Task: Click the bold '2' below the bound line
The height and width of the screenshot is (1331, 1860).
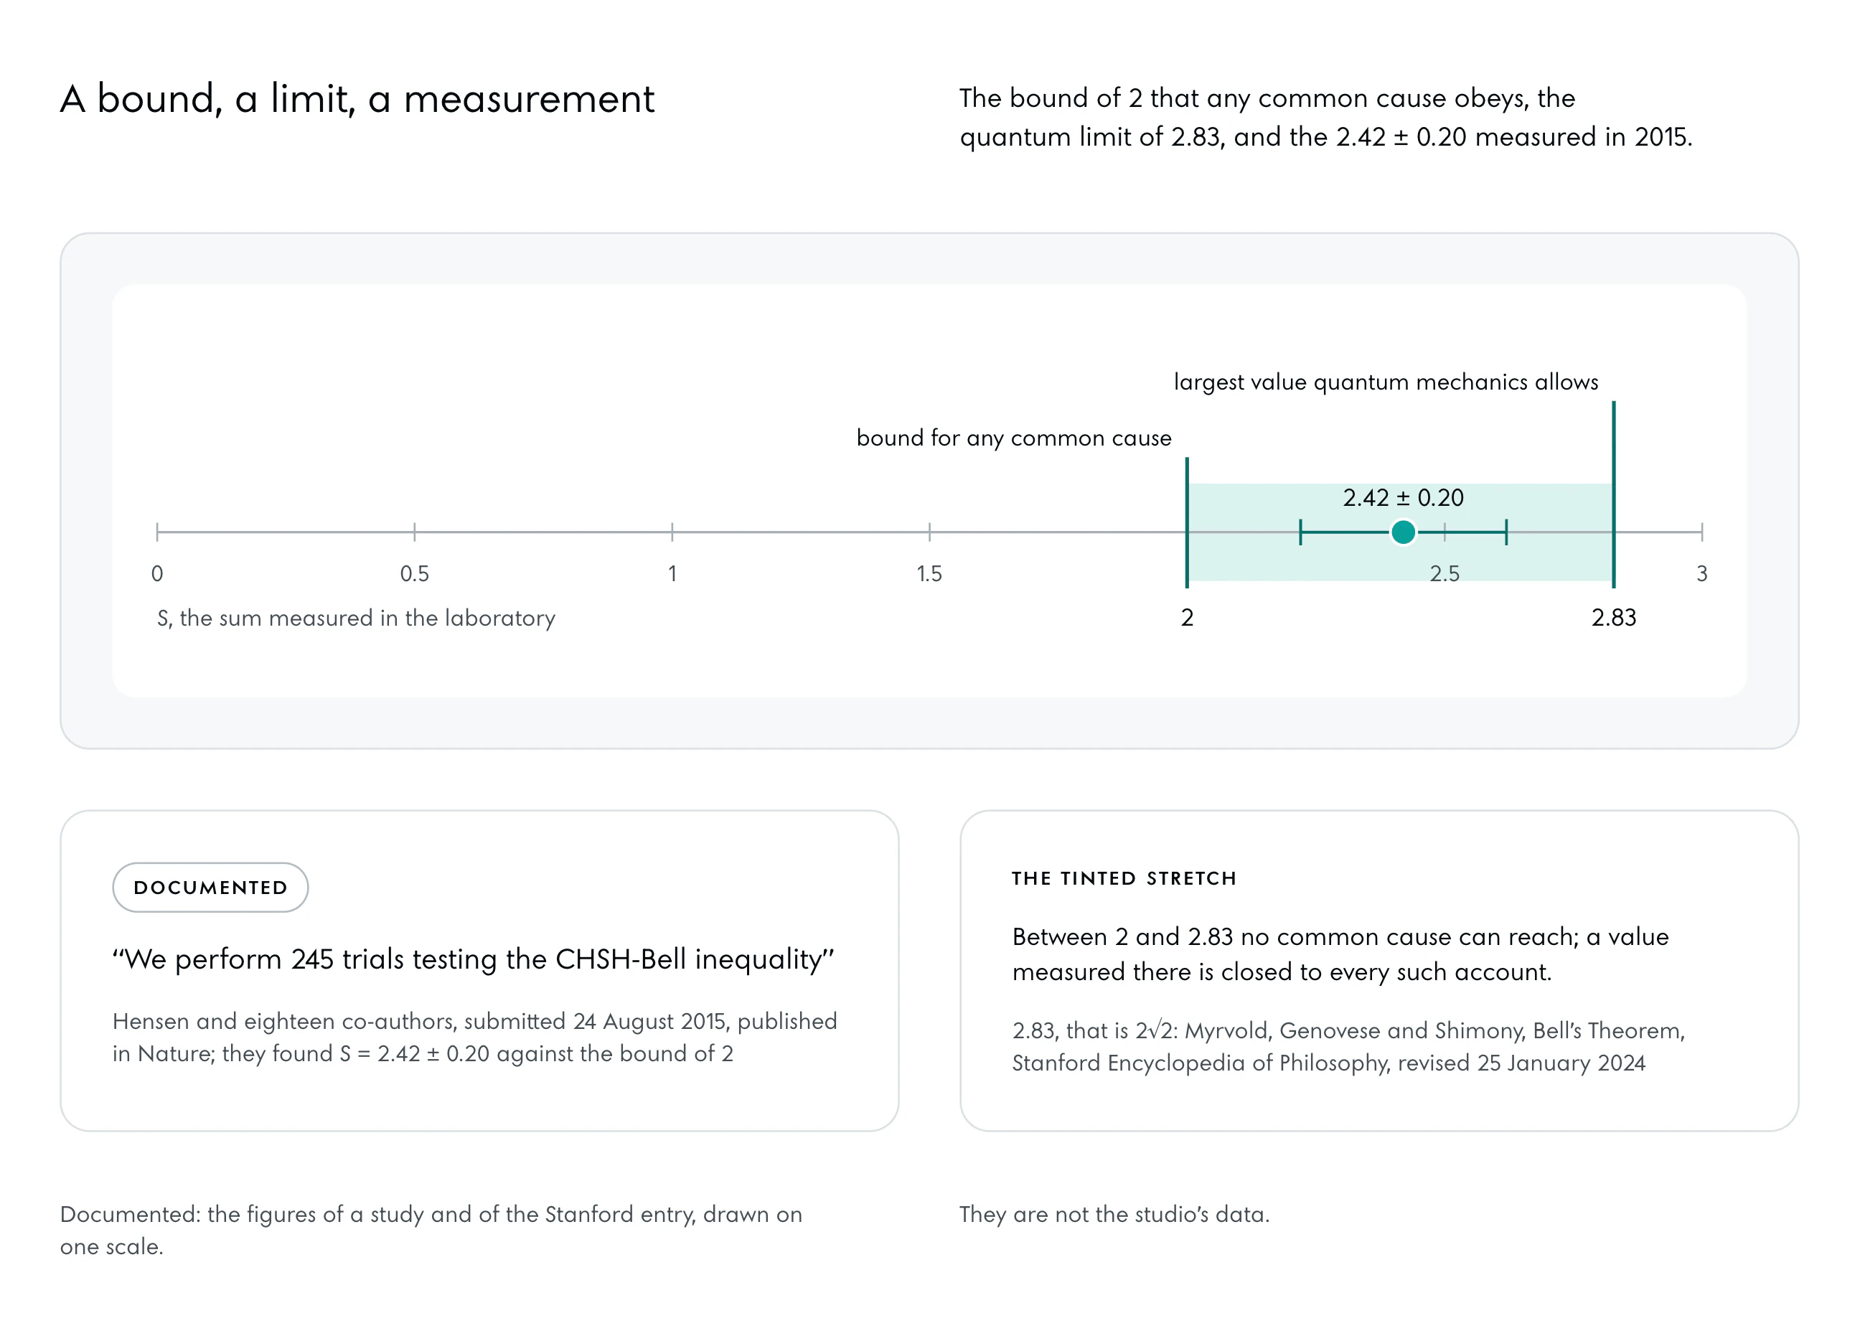Action: point(1186,617)
